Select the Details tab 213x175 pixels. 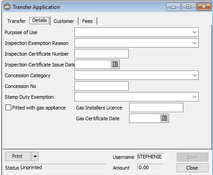tap(39, 20)
